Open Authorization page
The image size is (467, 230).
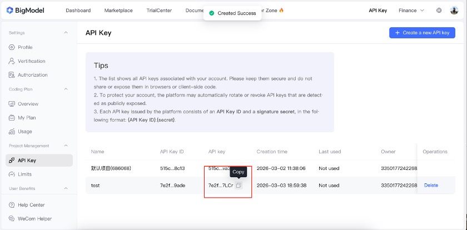[32, 75]
